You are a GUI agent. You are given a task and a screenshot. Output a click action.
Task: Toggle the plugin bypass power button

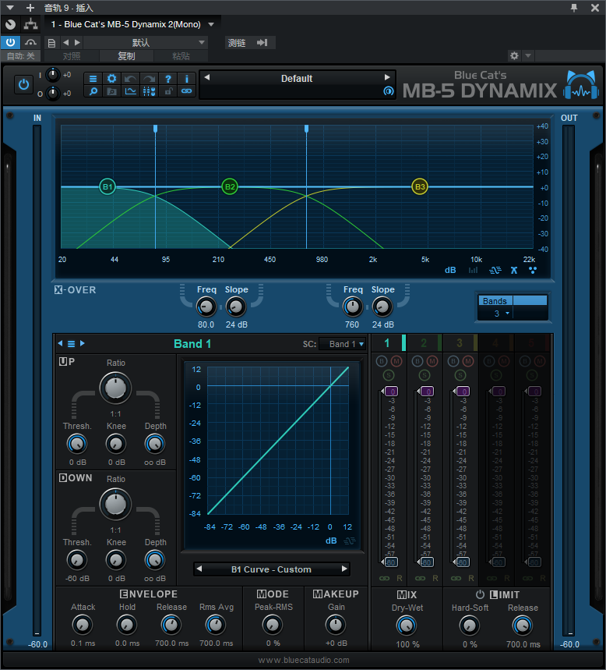pyautogui.click(x=23, y=84)
